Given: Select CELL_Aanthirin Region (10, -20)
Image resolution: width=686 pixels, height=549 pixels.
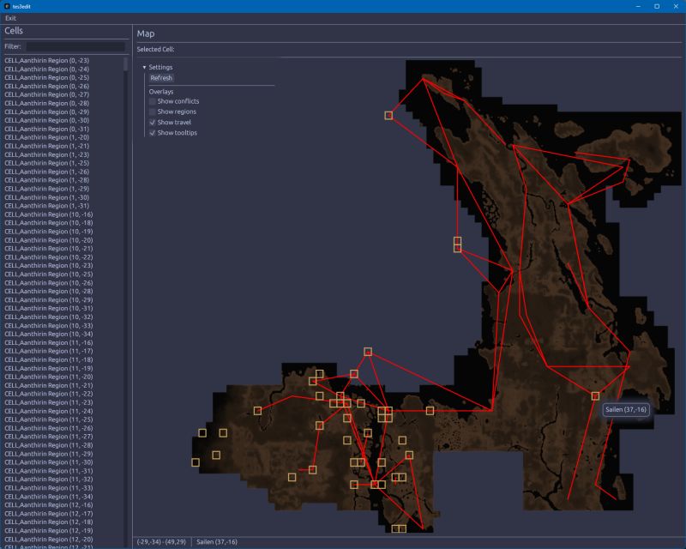Looking at the screenshot, I should point(49,240).
